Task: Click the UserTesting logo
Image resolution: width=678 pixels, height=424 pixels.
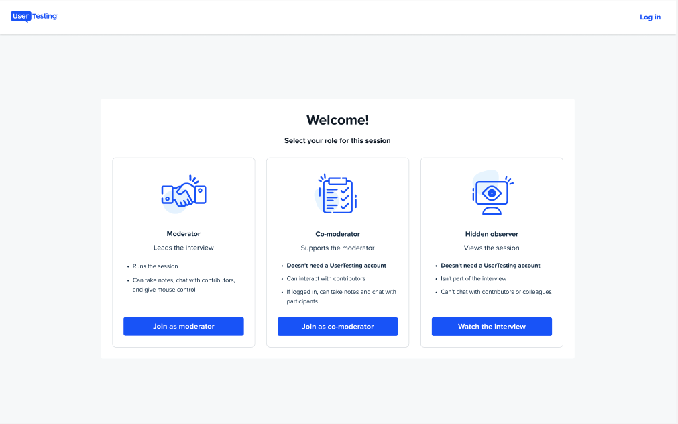Action: point(34,17)
